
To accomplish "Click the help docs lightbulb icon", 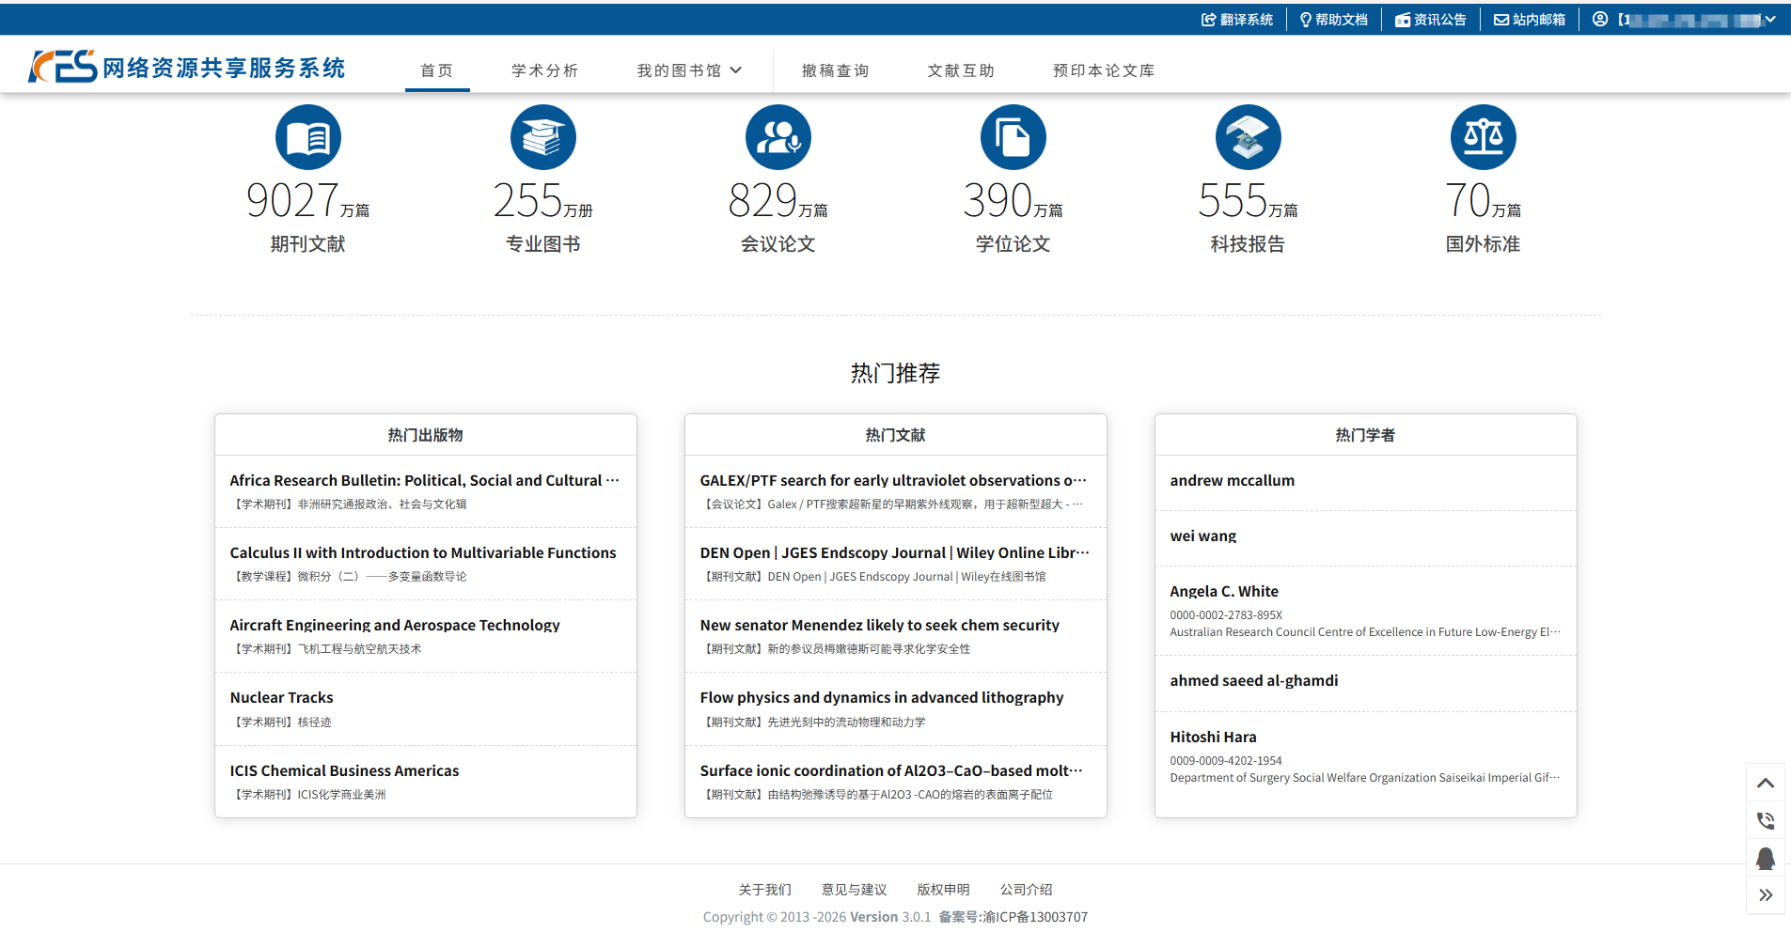I will coord(1306,20).
